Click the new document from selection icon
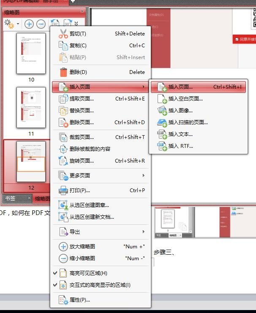The image size is (256, 313). [63, 217]
